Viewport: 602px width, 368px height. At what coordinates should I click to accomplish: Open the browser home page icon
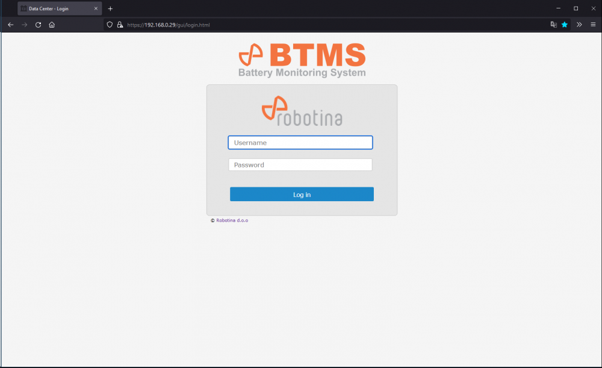coord(52,25)
